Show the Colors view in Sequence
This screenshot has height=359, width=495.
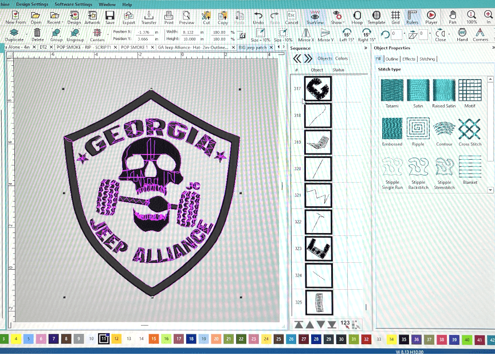click(341, 58)
